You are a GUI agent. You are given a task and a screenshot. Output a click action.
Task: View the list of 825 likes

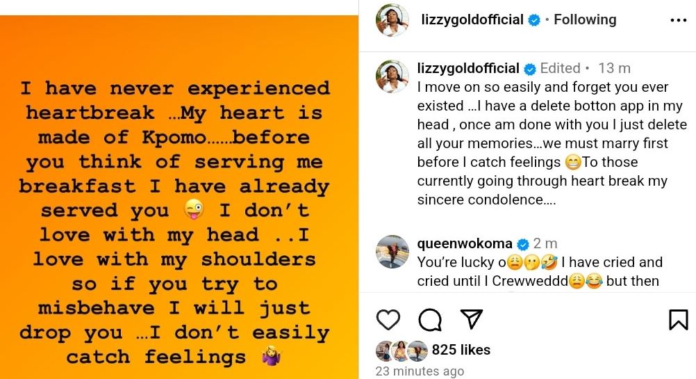461,350
